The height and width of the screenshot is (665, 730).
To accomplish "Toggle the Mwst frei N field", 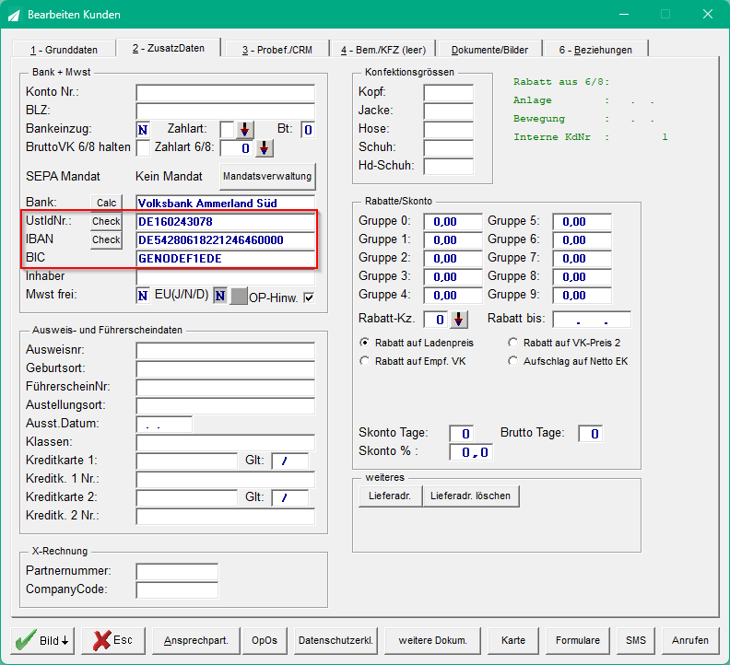I will [x=143, y=296].
